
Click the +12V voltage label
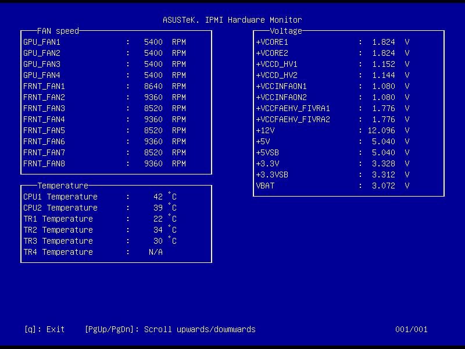point(265,130)
